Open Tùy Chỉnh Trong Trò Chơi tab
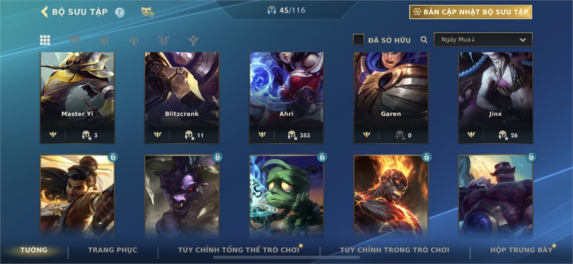This screenshot has width=573, height=264. click(x=394, y=250)
